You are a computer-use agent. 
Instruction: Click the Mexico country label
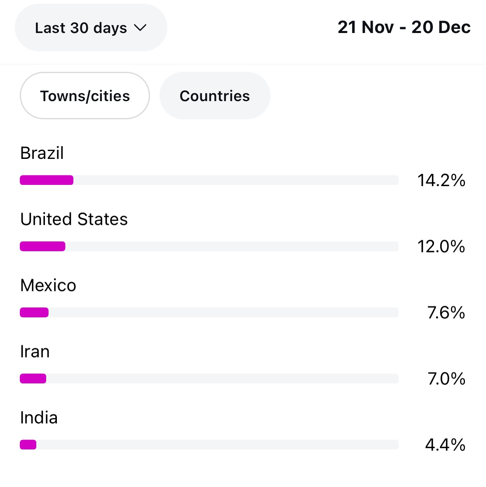48,286
